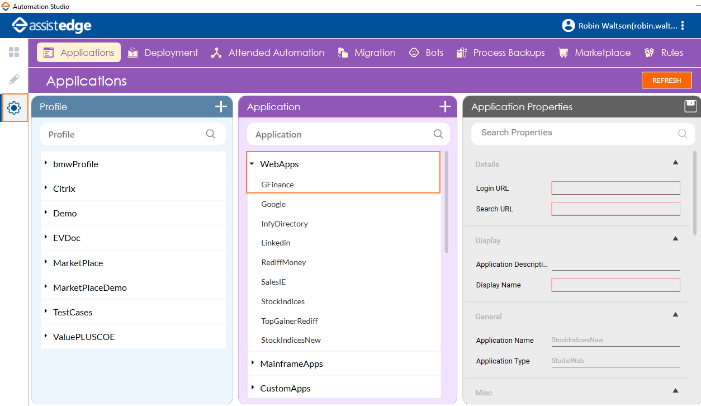Expand the bmwProfile tree node
Image resolution: width=701 pixels, height=406 pixels.
tap(46, 164)
